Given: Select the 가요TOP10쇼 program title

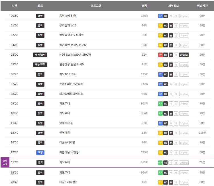Looking at the screenshot, I should click(x=68, y=74).
